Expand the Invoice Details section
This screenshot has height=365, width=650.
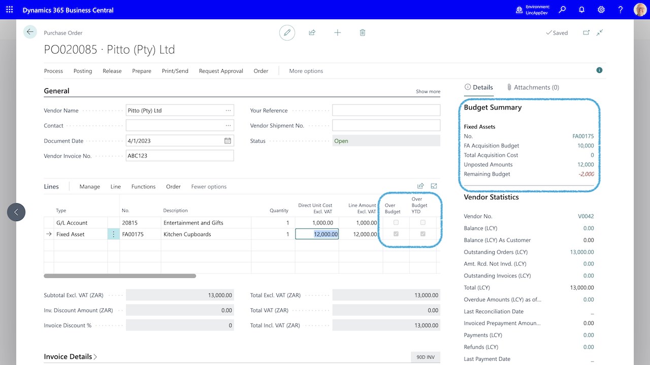71,356
